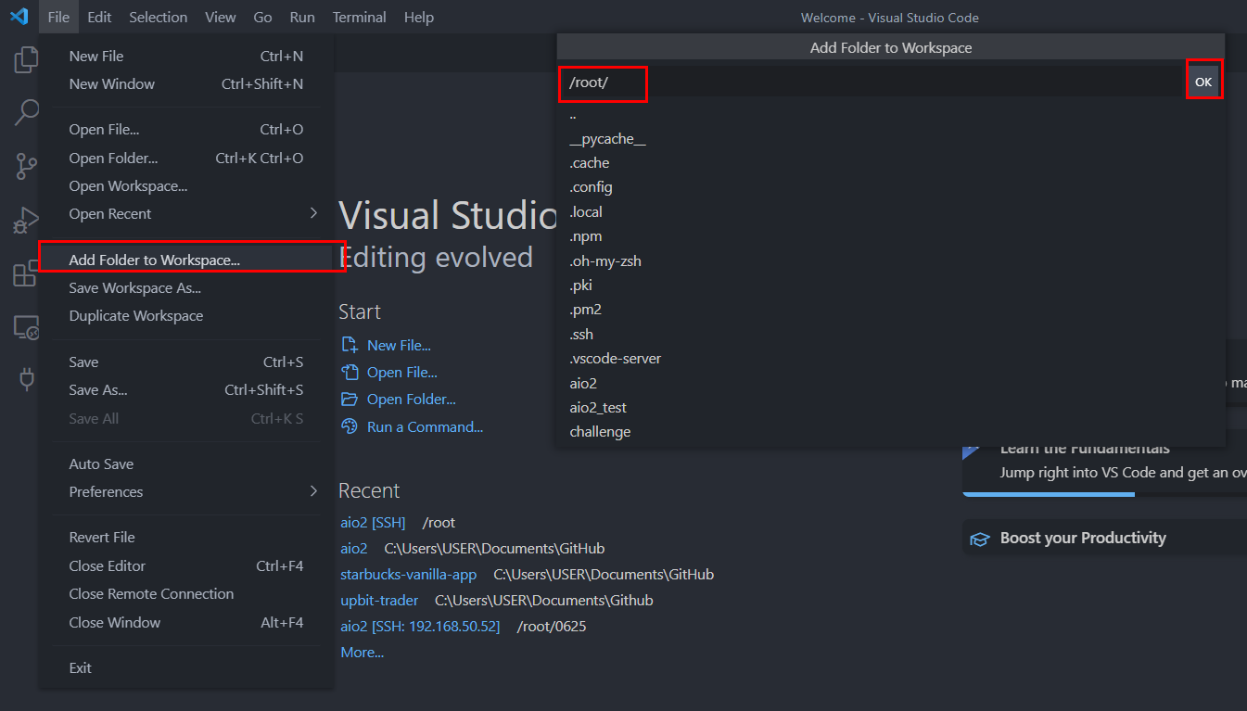This screenshot has width=1247, height=711.
Task: Choose Close Editor menu entry
Action: tap(186, 565)
